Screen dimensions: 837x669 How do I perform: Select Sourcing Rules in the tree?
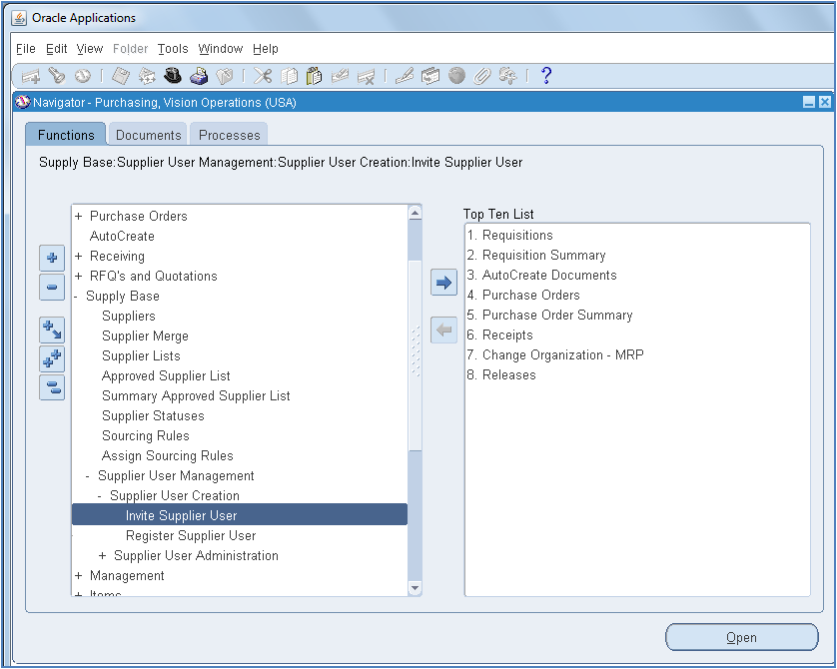pyautogui.click(x=146, y=436)
